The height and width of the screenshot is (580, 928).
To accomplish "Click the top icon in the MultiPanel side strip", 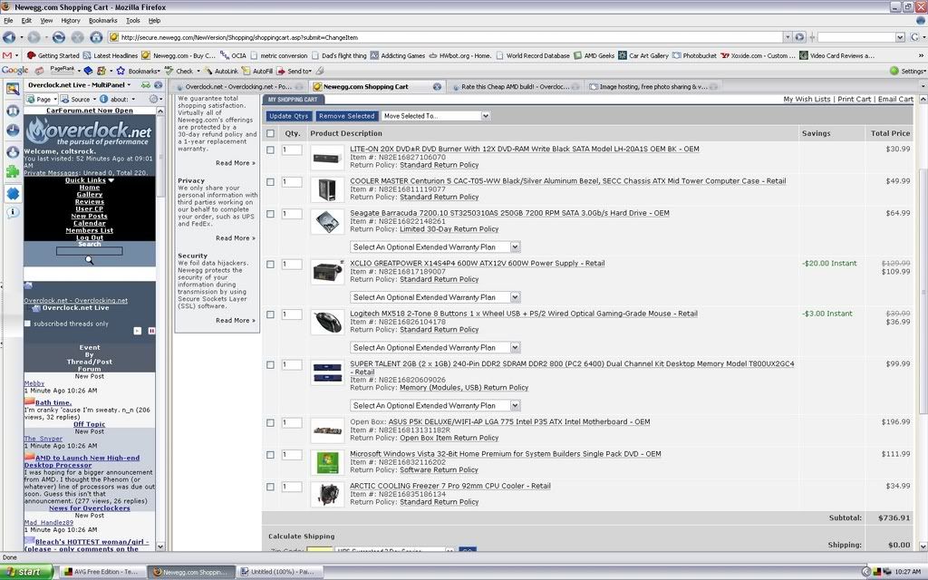I will click(13, 90).
